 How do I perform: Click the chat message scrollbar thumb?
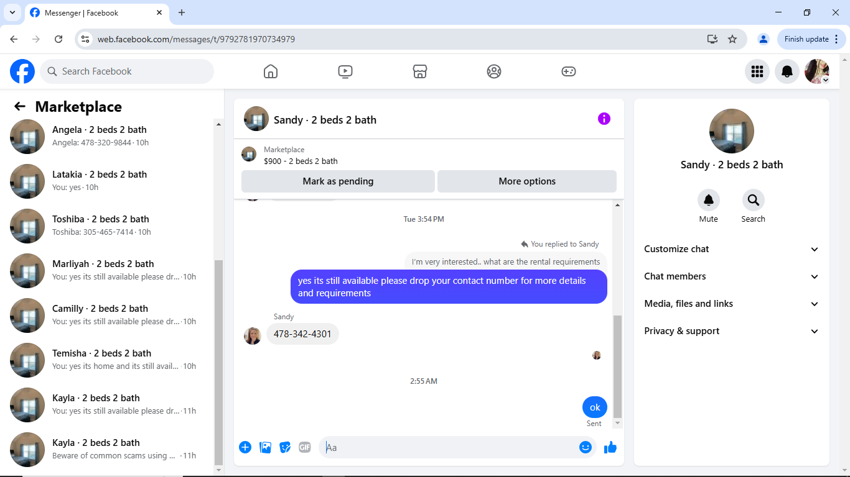(617, 366)
